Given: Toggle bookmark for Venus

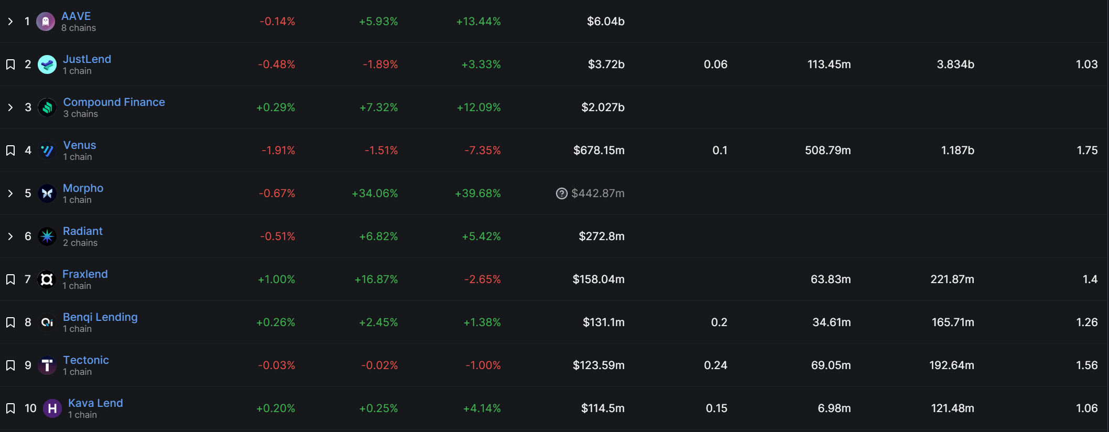Looking at the screenshot, I should (x=10, y=150).
